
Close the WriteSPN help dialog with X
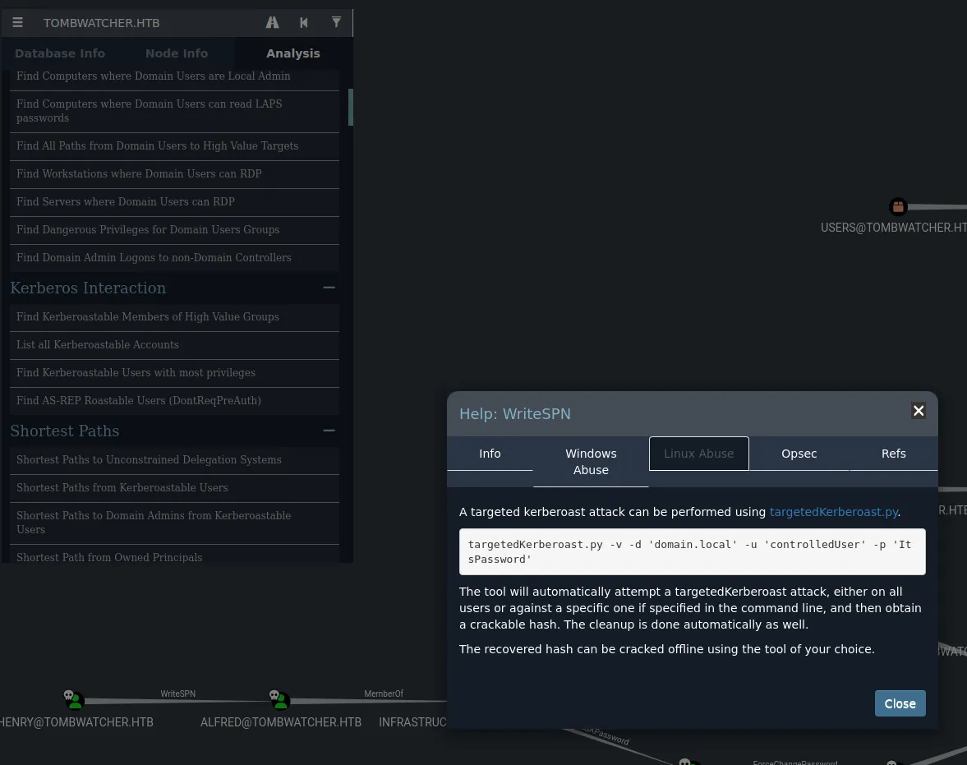pyautogui.click(x=919, y=411)
